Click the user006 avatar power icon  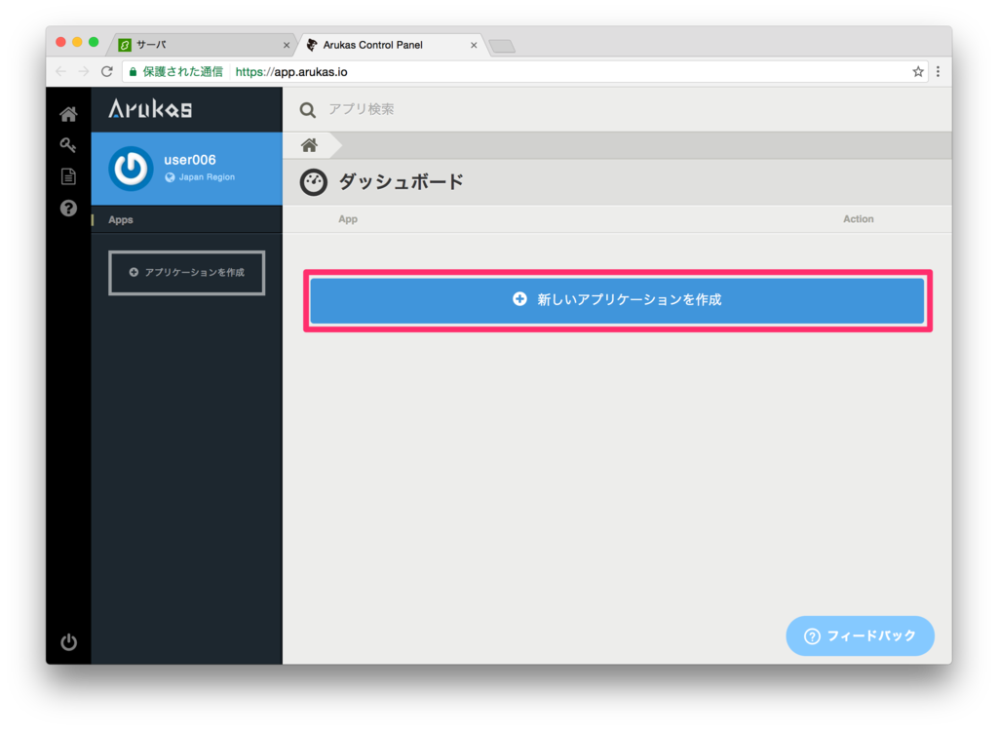pos(131,169)
